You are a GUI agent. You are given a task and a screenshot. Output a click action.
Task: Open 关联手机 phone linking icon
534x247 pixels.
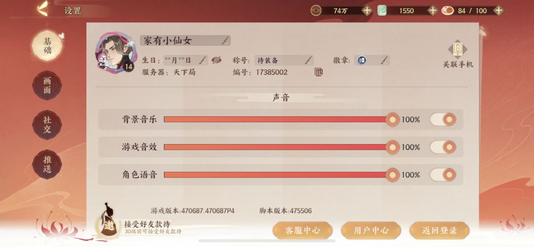click(x=458, y=50)
